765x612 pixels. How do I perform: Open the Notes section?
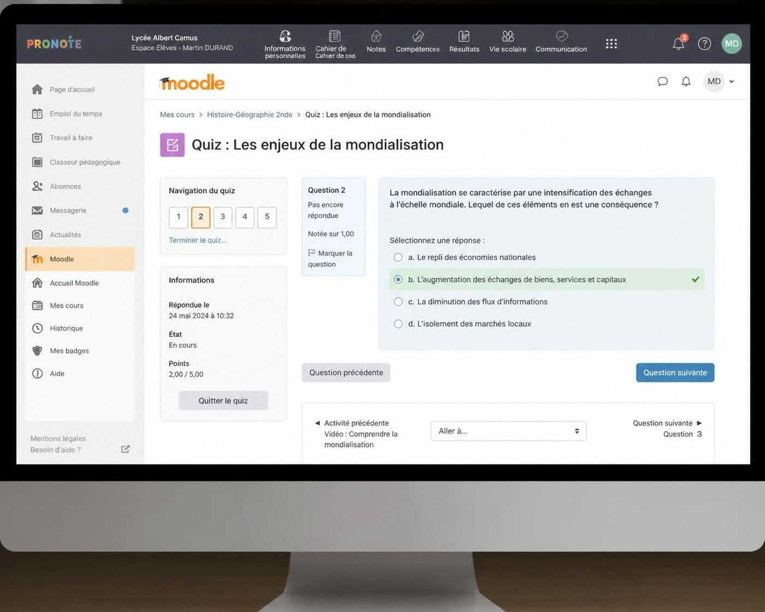376,42
